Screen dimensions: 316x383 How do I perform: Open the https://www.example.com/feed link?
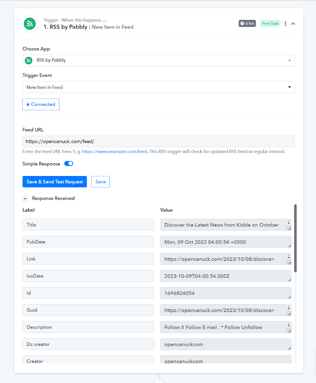click(114, 152)
